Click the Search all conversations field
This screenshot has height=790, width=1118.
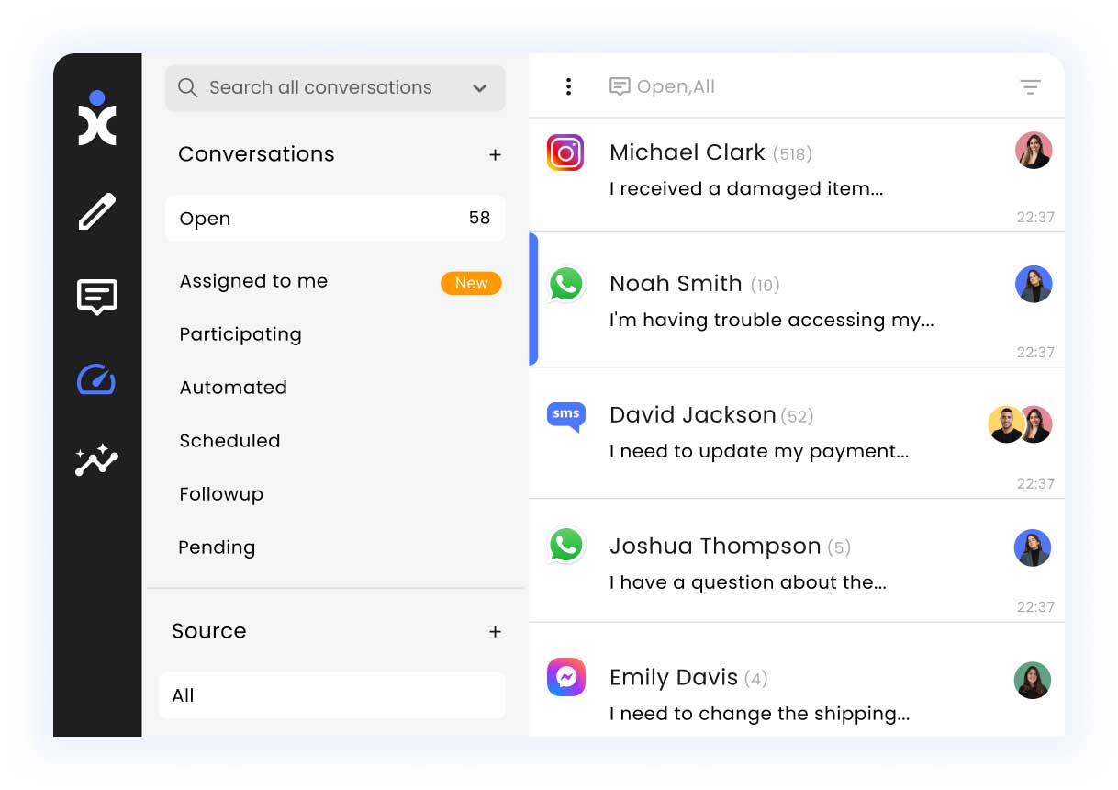point(319,88)
